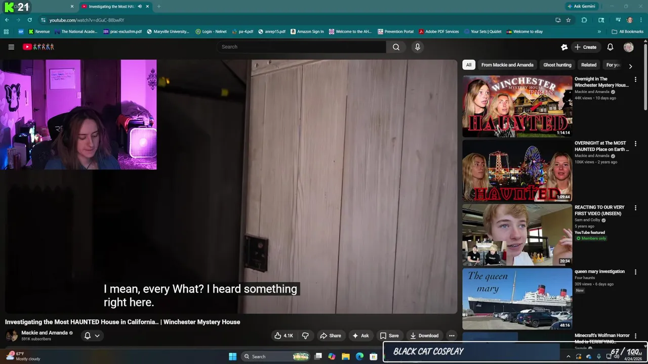Open the Windows Start menu
648x364 pixels.
click(232, 356)
